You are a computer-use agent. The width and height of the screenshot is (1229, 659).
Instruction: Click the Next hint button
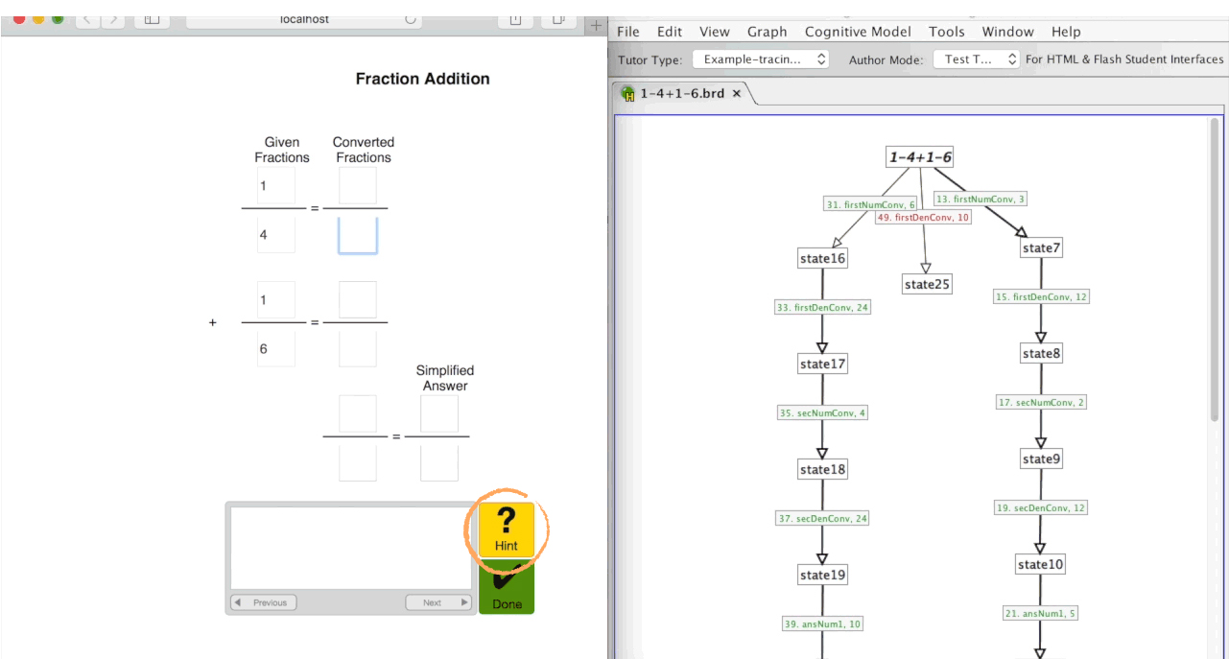pyautogui.click(x=438, y=602)
